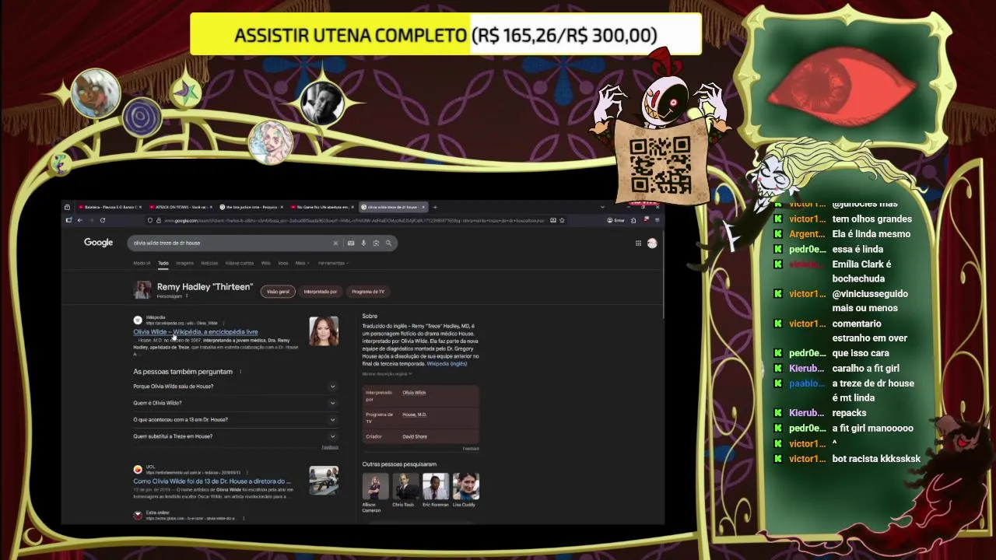Click the Interpretado por chip
Image resolution: width=996 pixels, height=560 pixels.
(321, 292)
